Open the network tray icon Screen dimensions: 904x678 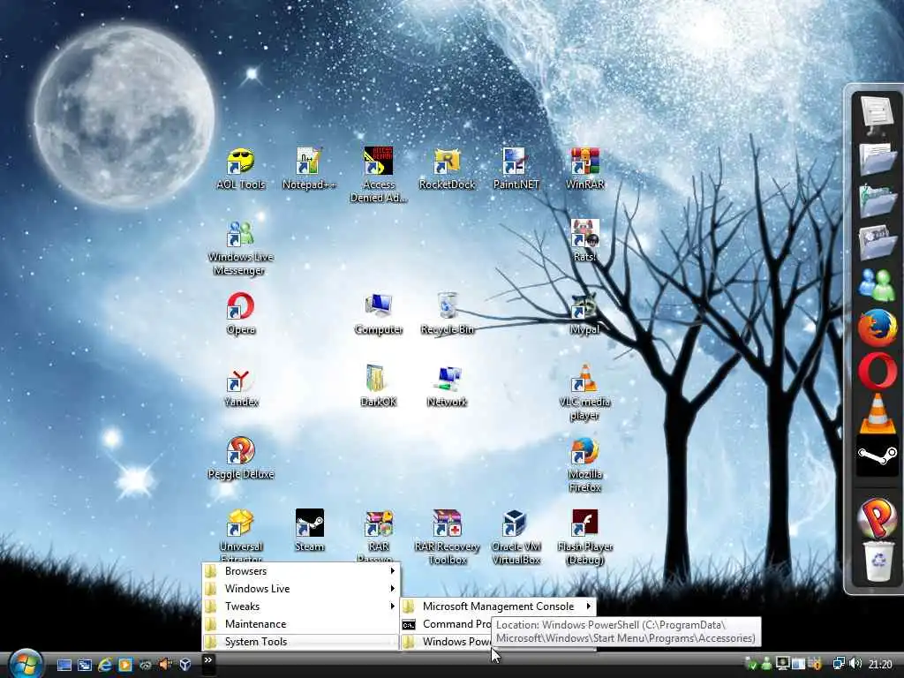click(839, 664)
